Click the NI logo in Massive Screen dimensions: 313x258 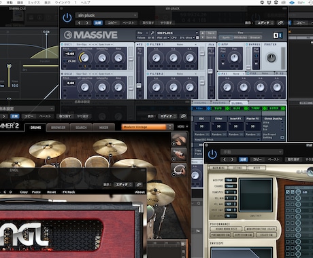pos(278,35)
